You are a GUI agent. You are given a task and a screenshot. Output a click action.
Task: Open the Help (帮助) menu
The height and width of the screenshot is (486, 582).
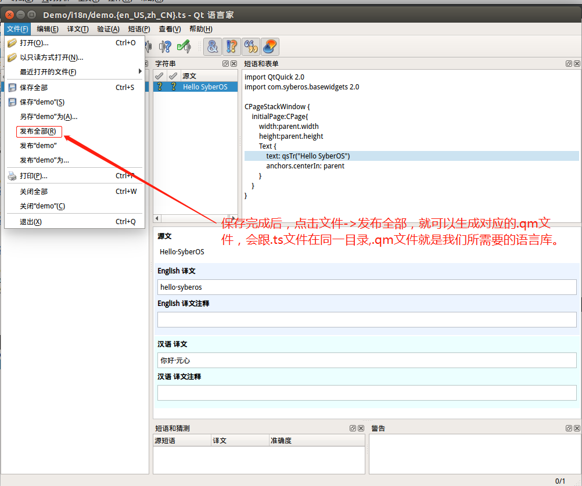click(200, 29)
